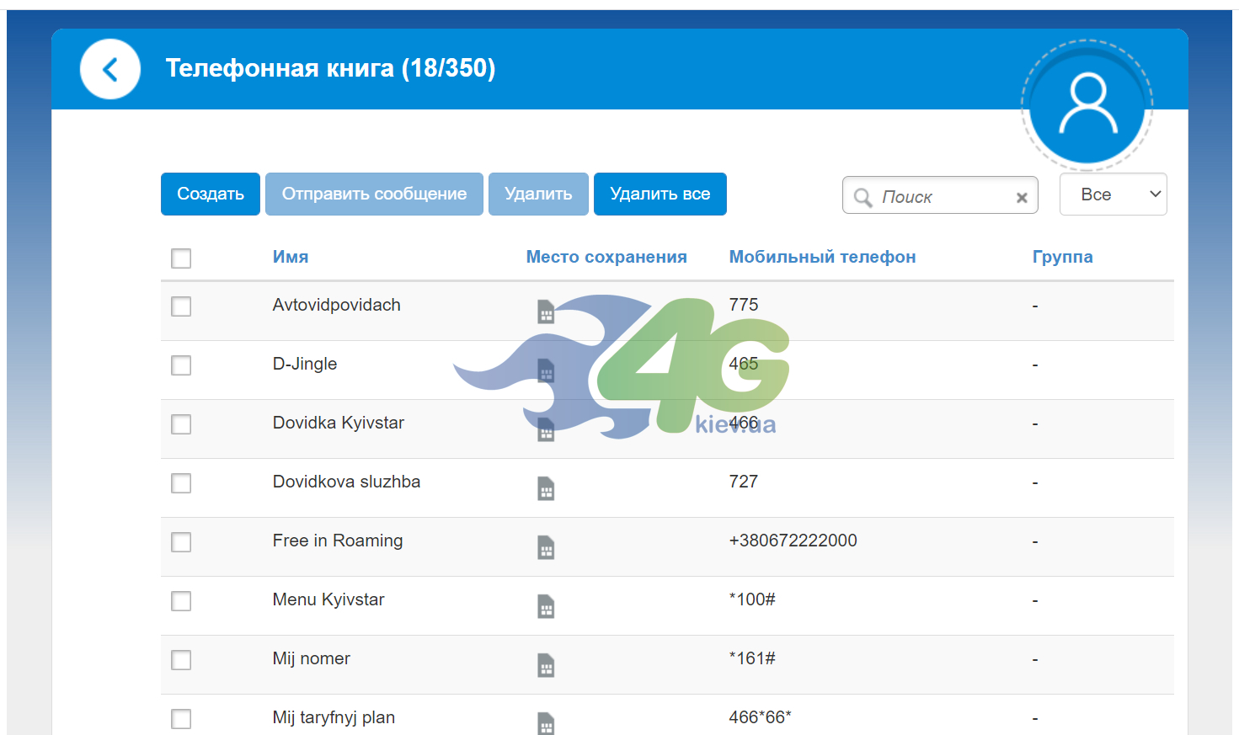Tick the Menu Kyivstar checkbox
The height and width of the screenshot is (735, 1239).
point(181,601)
